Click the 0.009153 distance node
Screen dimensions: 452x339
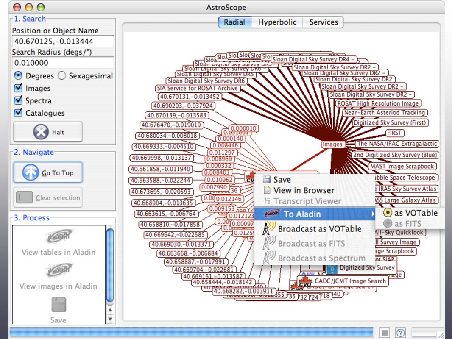pos(222,208)
